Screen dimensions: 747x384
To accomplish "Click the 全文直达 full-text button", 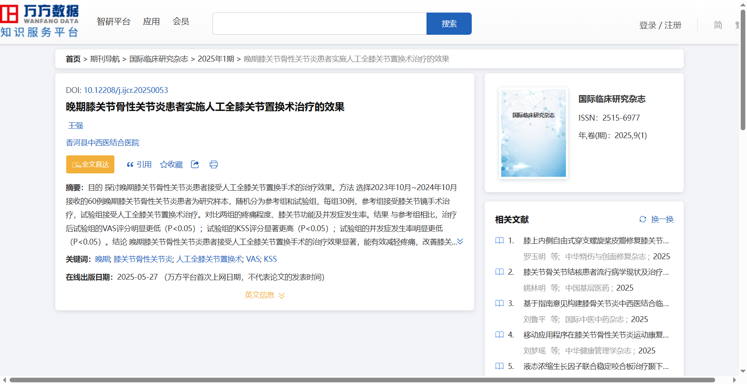I will [90, 165].
